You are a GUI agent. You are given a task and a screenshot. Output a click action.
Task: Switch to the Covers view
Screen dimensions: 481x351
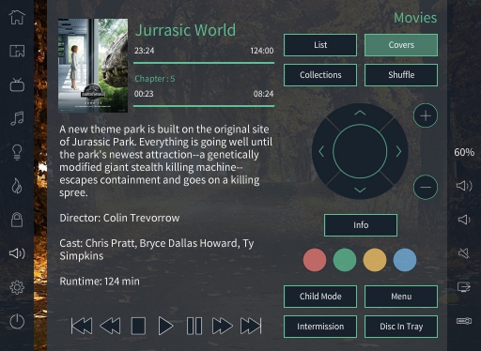click(401, 45)
